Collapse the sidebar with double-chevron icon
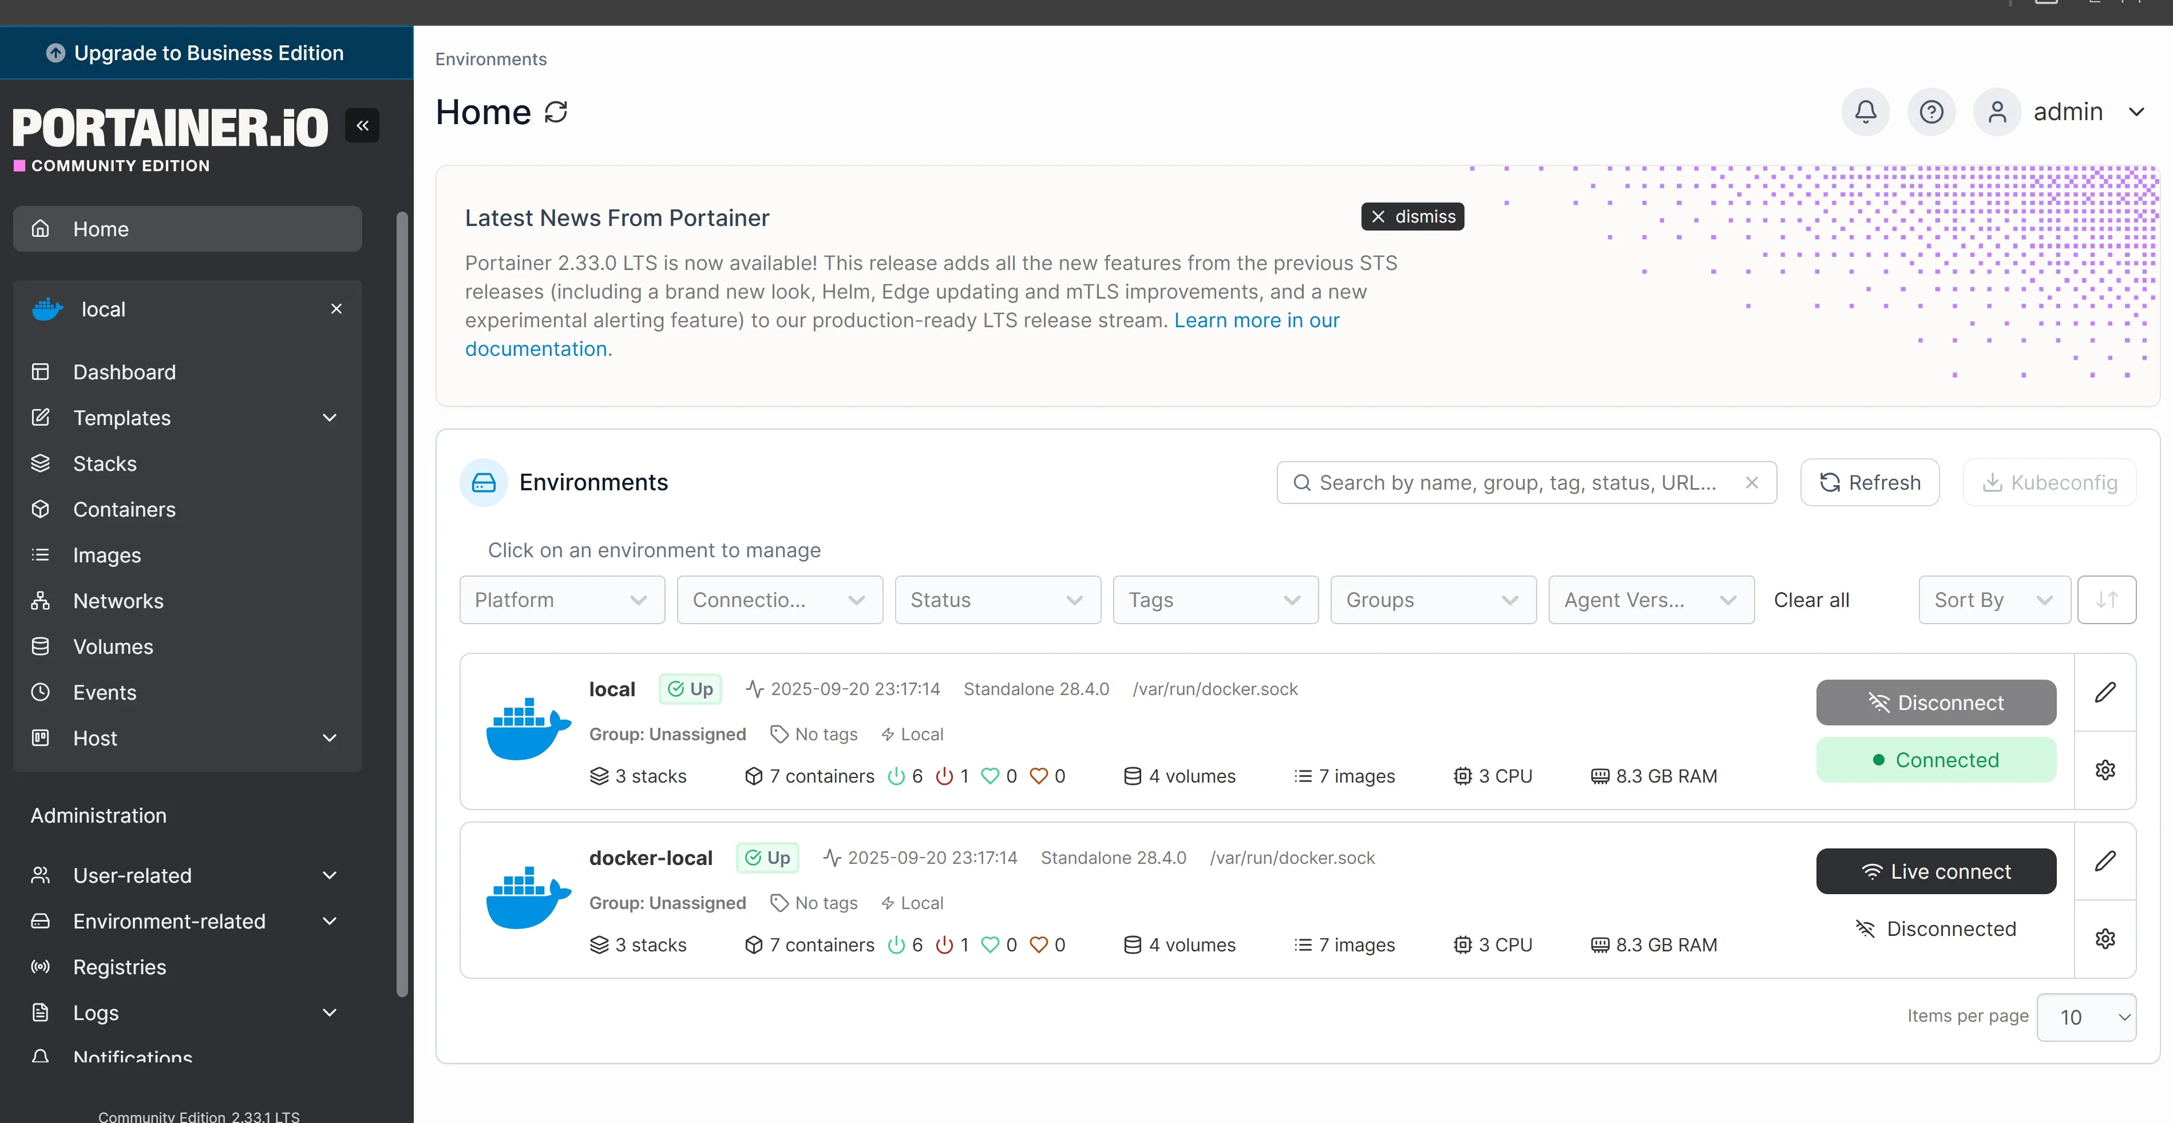The image size is (2173, 1123). point(362,126)
